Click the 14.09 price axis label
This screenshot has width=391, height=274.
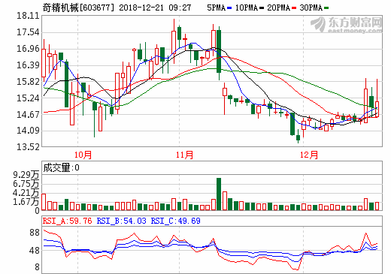pos(28,131)
